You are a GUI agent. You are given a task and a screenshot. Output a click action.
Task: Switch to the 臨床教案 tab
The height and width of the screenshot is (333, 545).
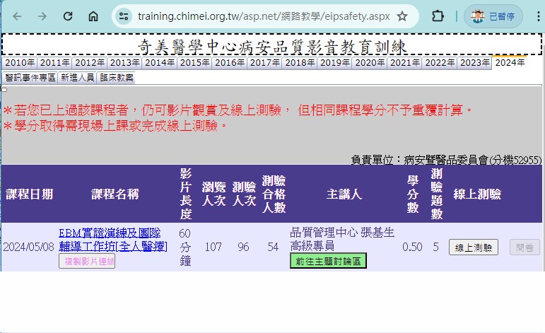[x=116, y=77]
